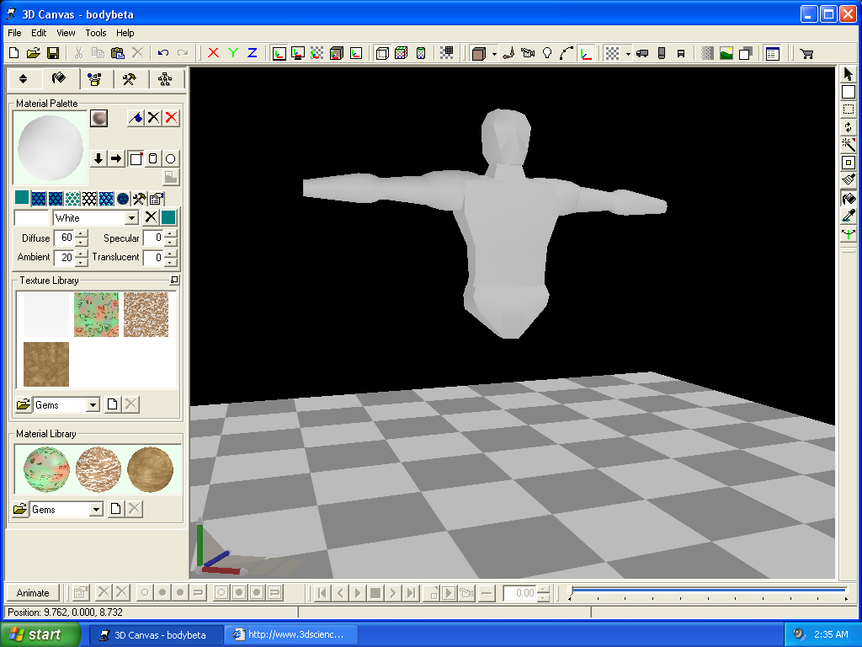Click the Animate button
Image resolution: width=862 pixels, height=647 pixels.
[x=34, y=592]
